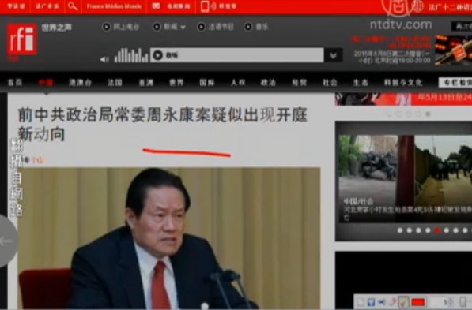Open the 法广十二种语言 language list
Screen dimensions: 472x310
coord(450,6)
